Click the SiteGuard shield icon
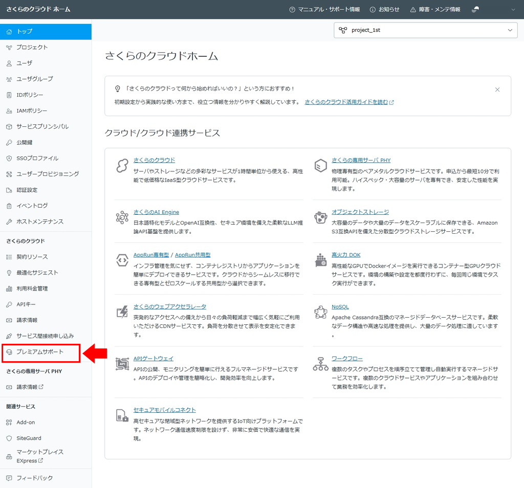 (x=9, y=438)
